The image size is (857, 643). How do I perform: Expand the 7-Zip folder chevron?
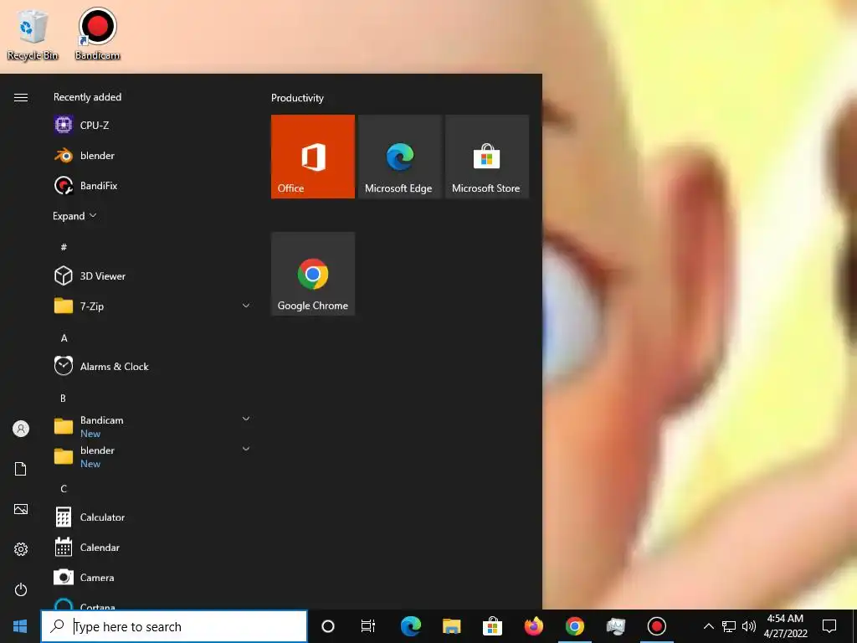[x=246, y=306]
